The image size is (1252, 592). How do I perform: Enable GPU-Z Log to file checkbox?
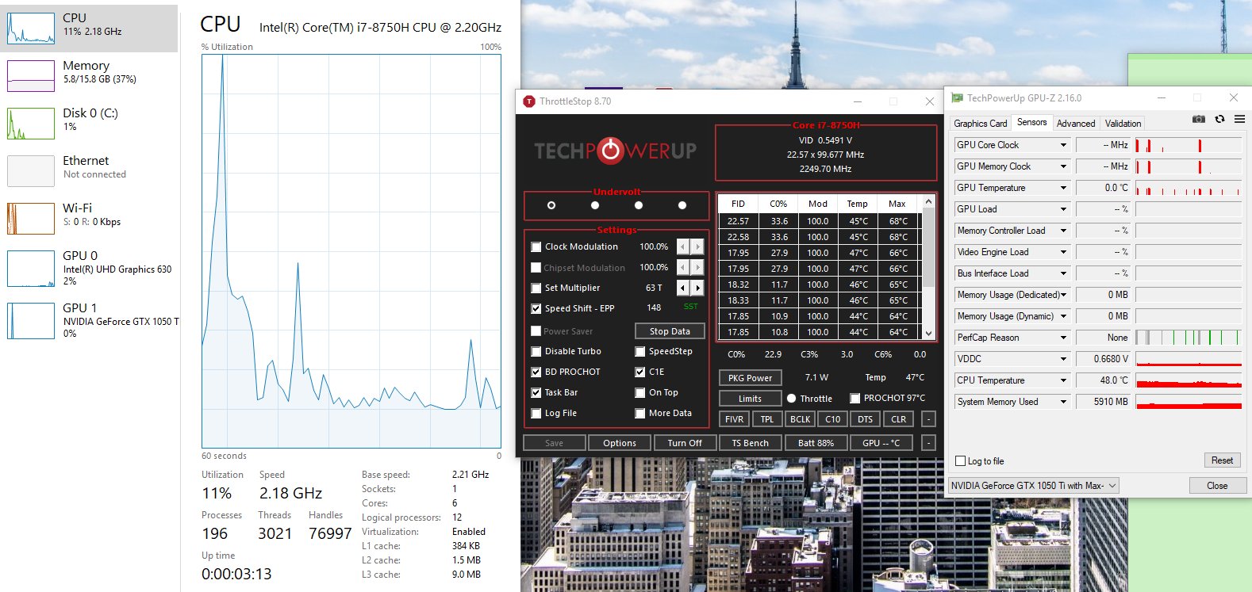coord(961,461)
